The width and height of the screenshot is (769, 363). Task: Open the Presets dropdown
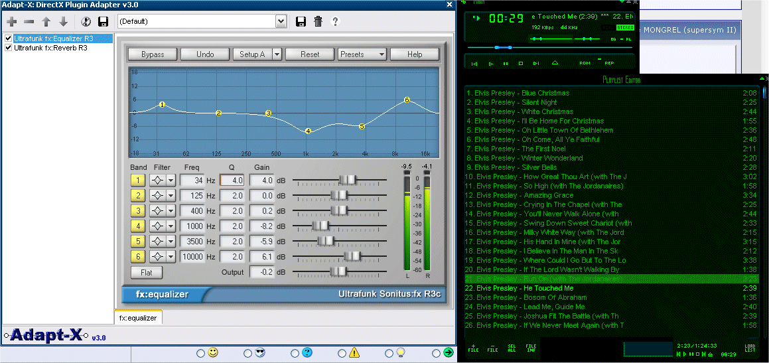362,54
